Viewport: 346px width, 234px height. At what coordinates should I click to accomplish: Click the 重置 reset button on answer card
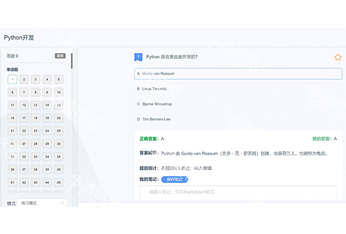[x=60, y=56]
